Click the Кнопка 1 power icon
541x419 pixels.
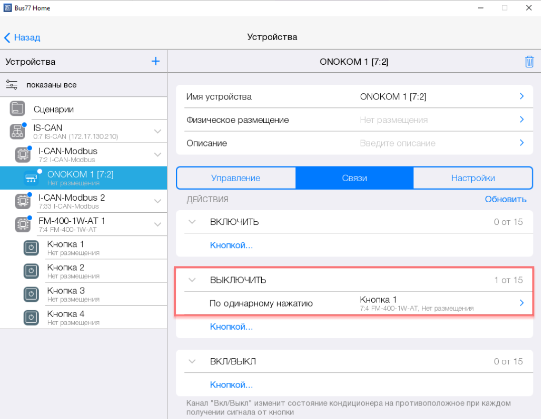(31, 248)
